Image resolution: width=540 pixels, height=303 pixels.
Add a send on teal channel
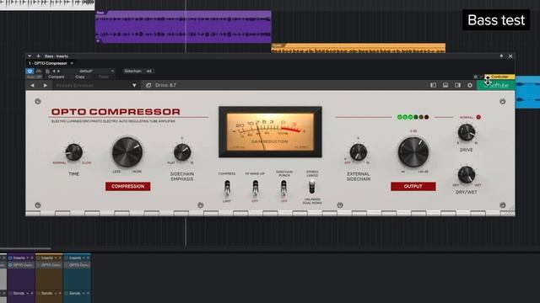pyautogui.click(x=88, y=294)
